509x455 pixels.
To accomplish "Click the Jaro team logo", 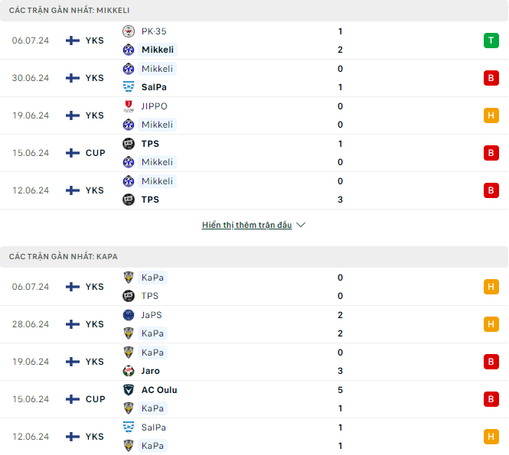I will 129,371.
